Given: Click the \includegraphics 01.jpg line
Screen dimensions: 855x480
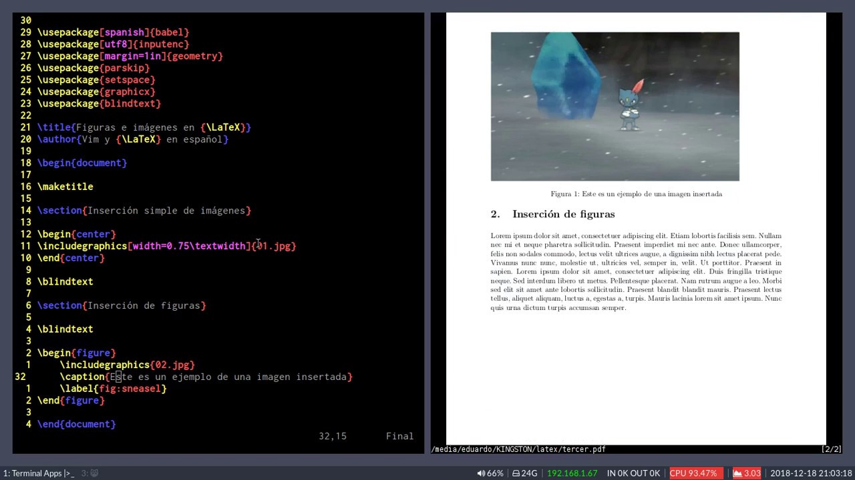Looking at the screenshot, I should tap(167, 246).
